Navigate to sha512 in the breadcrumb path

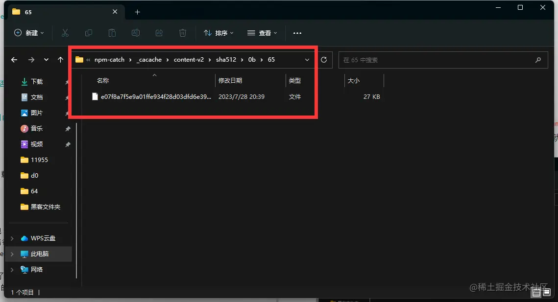pos(226,60)
